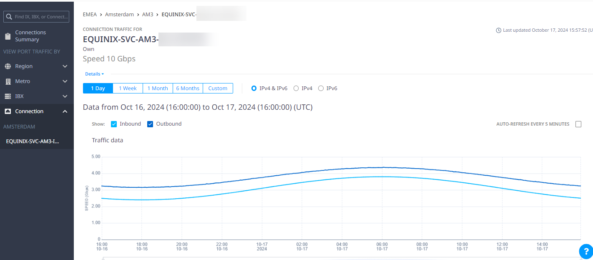This screenshot has width=593, height=260.
Task: Go to Amsterdam breadcrumb link
Action: [x=119, y=14]
